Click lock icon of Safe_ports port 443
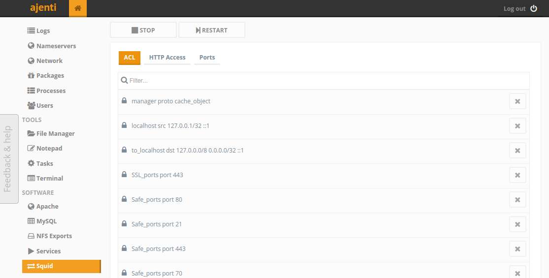This screenshot has height=278, width=549. (124, 248)
